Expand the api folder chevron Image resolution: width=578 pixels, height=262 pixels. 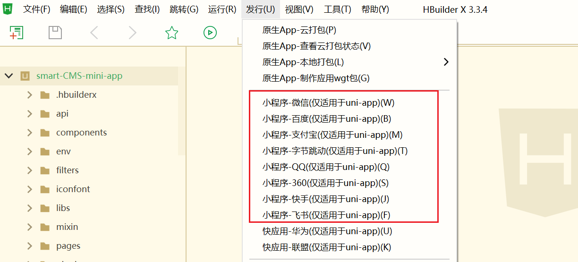click(30, 114)
